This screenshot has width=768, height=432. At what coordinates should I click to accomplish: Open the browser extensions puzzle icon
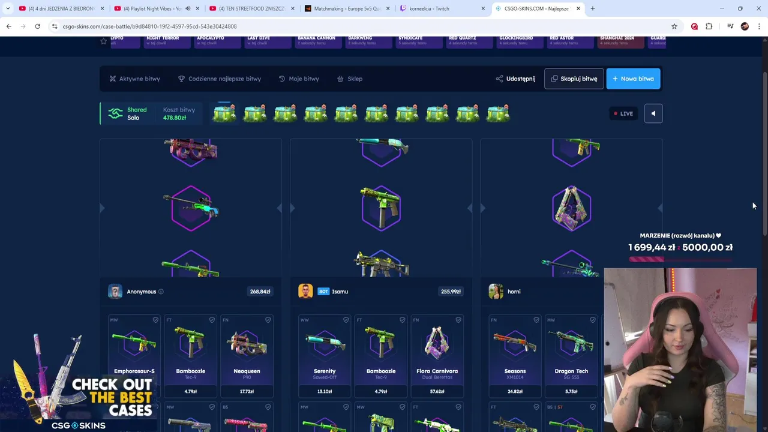(x=709, y=26)
